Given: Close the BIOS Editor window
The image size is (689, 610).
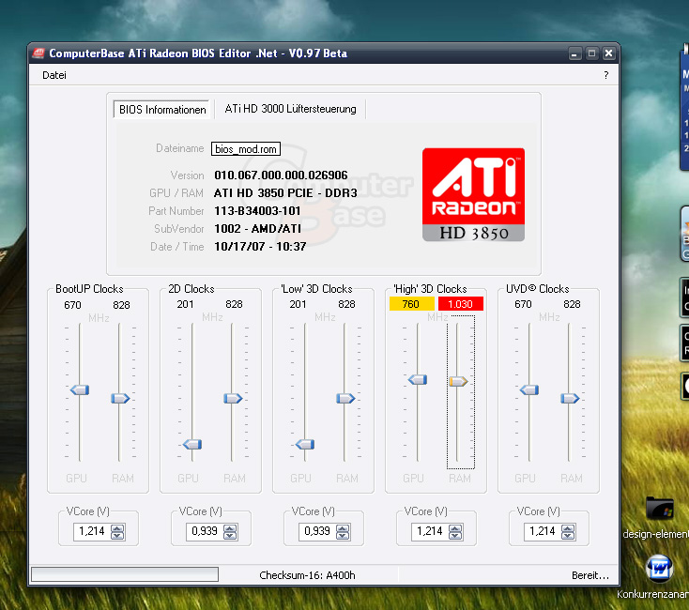Looking at the screenshot, I should 608,53.
